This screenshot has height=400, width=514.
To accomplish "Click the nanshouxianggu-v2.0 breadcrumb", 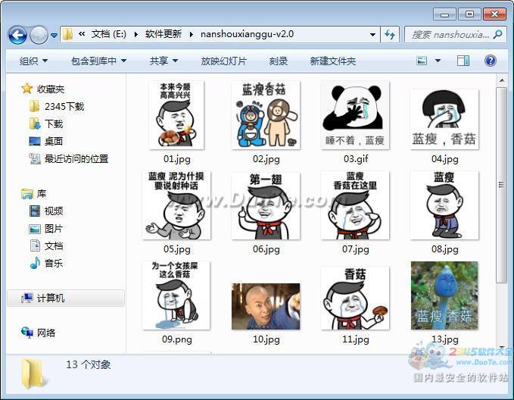I will coord(248,34).
